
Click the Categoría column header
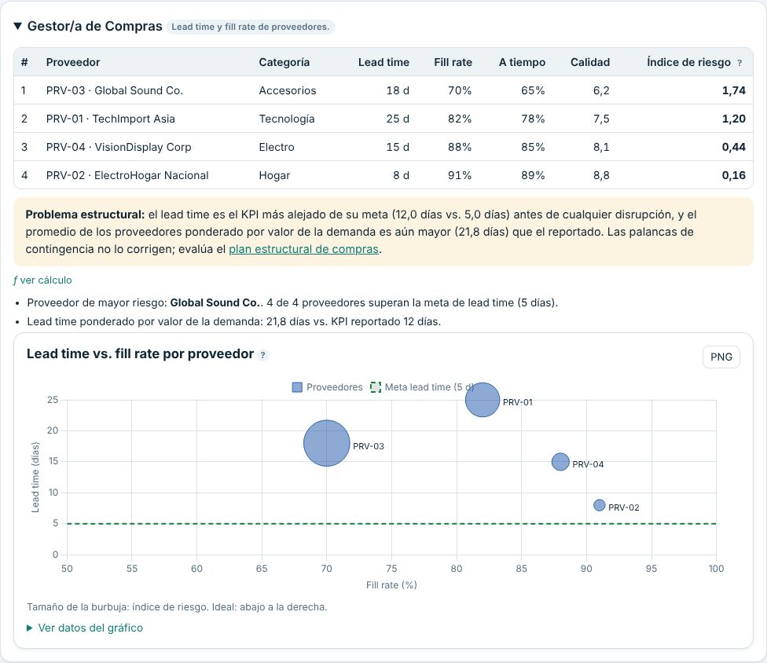pos(284,62)
